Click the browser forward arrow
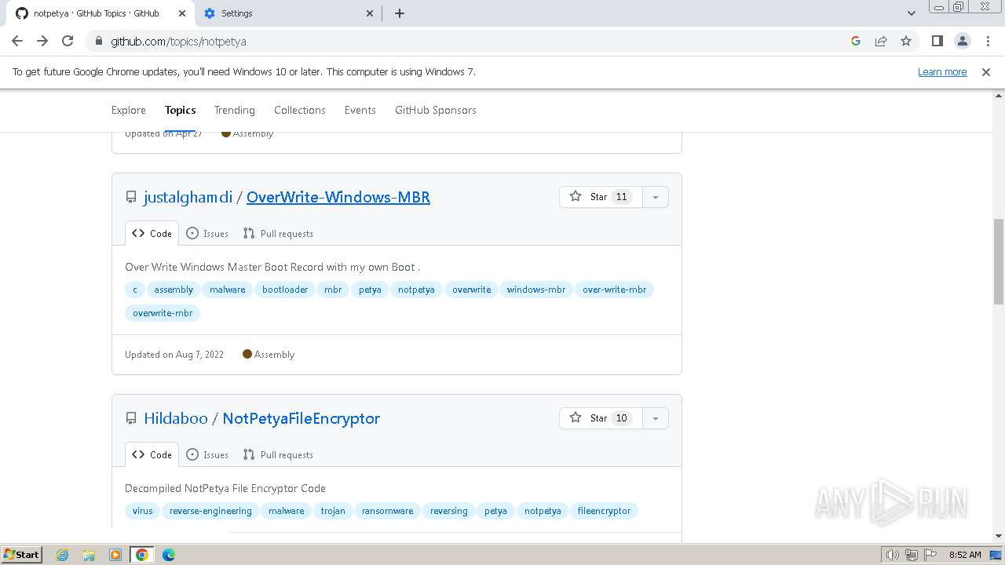Viewport: 1005px width, 565px height. [x=42, y=41]
